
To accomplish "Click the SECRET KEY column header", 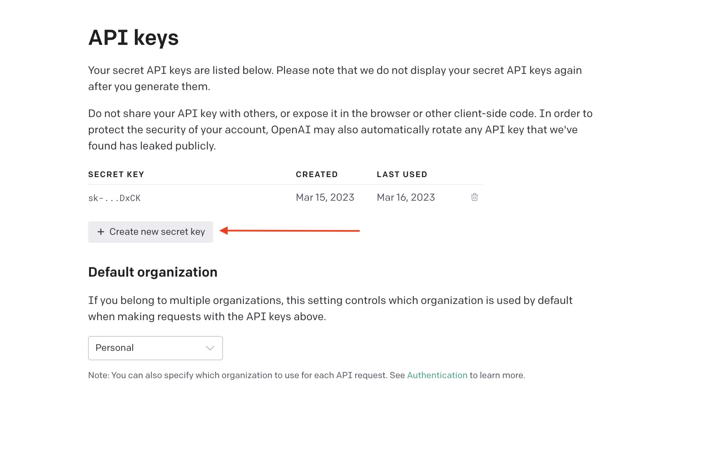I will pos(116,174).
